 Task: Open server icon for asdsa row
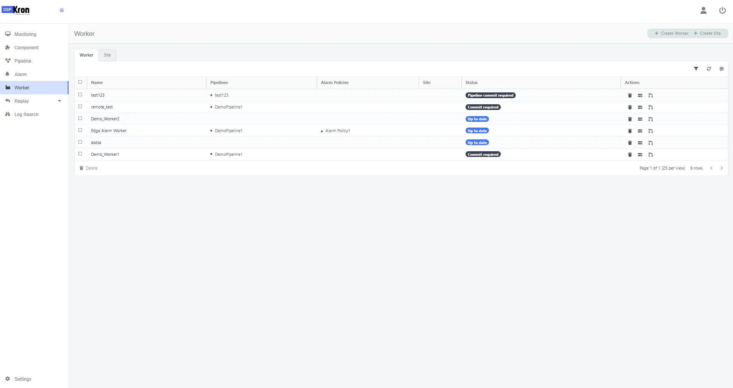point(640,143)
